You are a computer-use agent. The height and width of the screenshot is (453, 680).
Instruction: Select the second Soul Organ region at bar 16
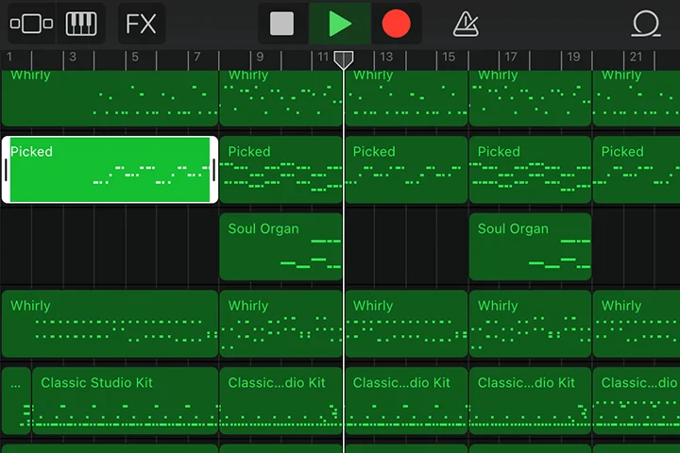point(530,246)
